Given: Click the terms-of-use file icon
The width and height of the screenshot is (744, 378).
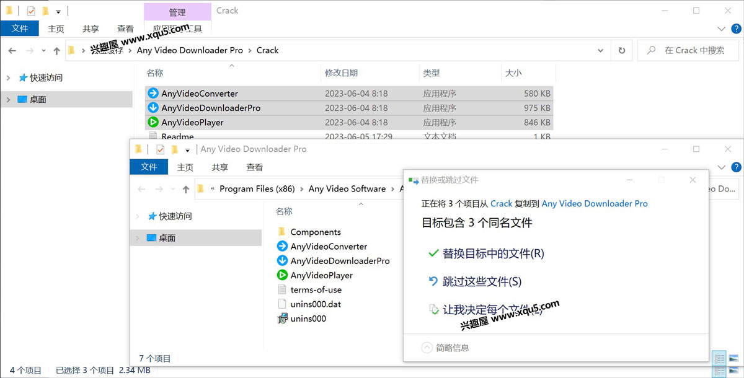Looking at the screenshot, I should coord(281,289).
